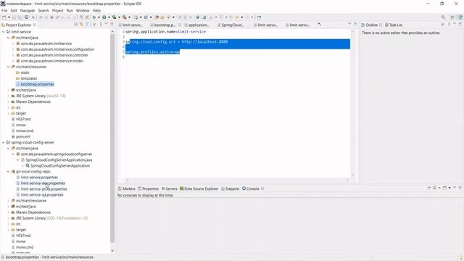Maximize the Console panel

click(x=460, y=188)
